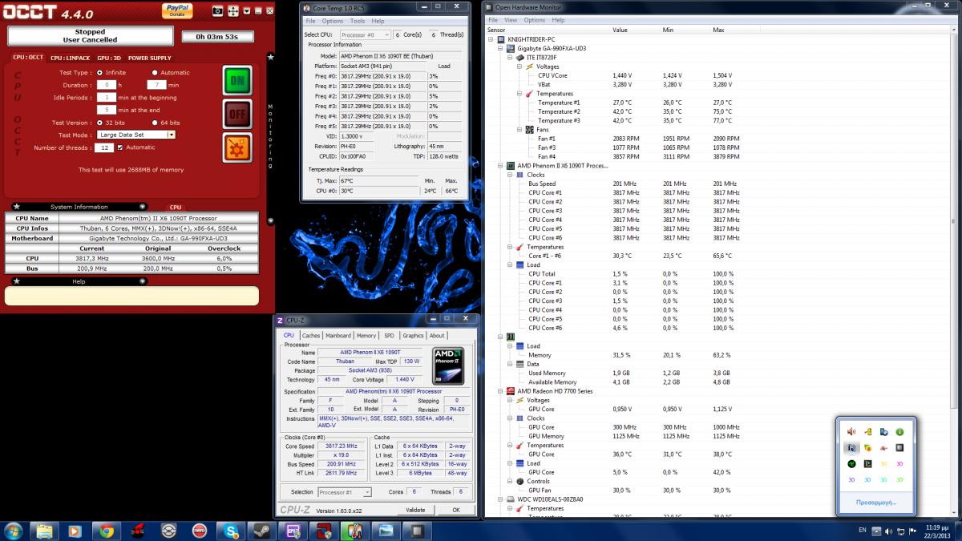Image resolution: width=962 pixels, height=541 pixels.
Task: Open Core Temp Tools menu
Action: (358, 21)
